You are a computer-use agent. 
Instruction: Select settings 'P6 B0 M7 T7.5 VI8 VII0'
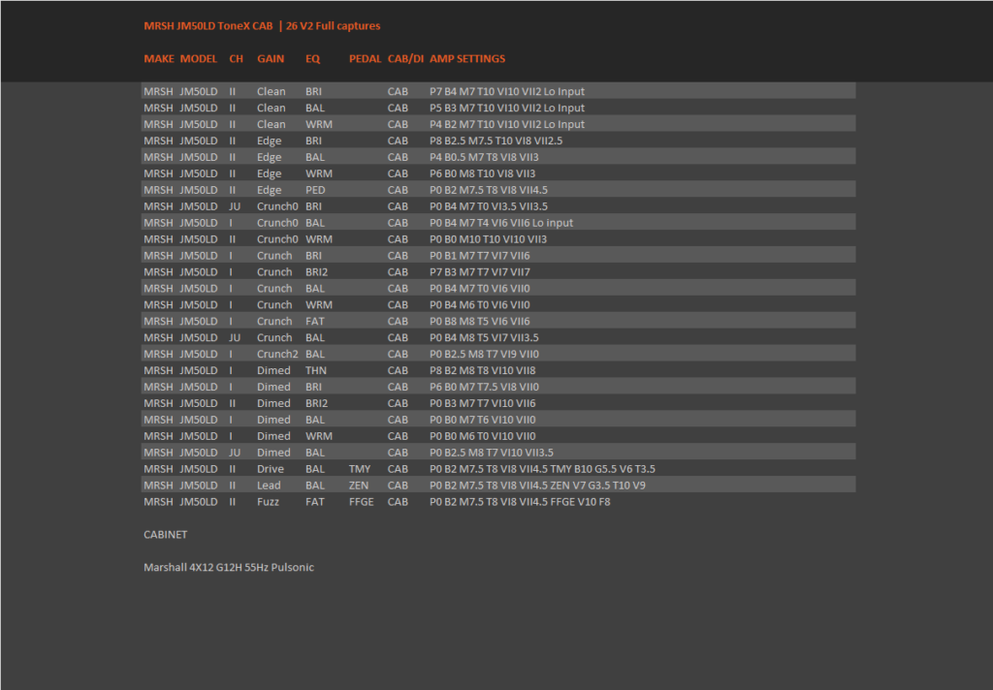(484, 388)
